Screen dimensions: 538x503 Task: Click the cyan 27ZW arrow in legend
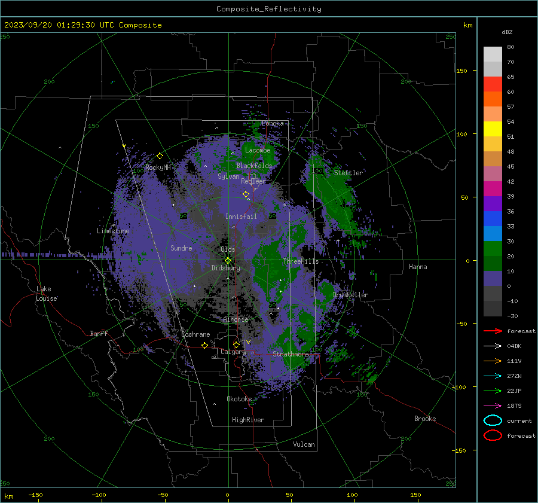(x=493, y=376)
